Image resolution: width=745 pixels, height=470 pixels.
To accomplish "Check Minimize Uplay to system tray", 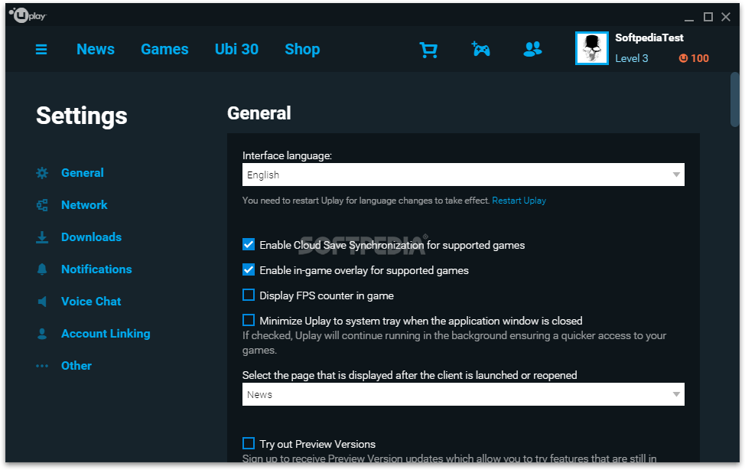I will point(249,320).
